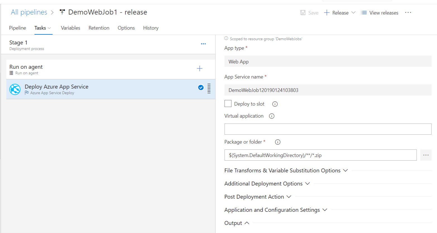The image size is (437, 233).
Task: Click the Save disk icon
Action: [x=303, y=13]
